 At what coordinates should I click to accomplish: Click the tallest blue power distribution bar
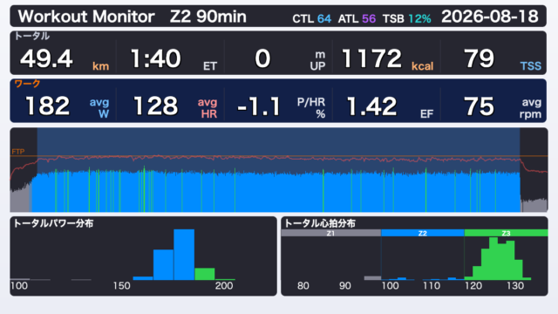[184, 255]
